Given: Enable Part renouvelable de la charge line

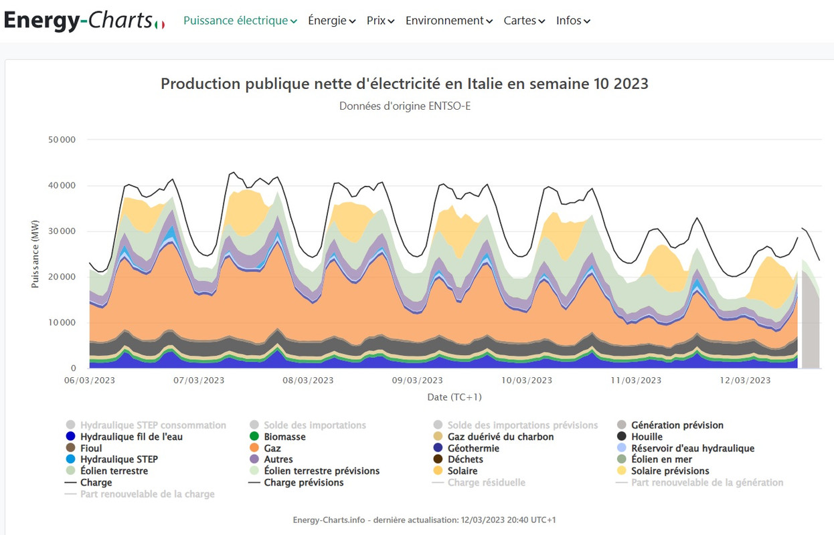Looking at the screenshot, I should (139, 494).
